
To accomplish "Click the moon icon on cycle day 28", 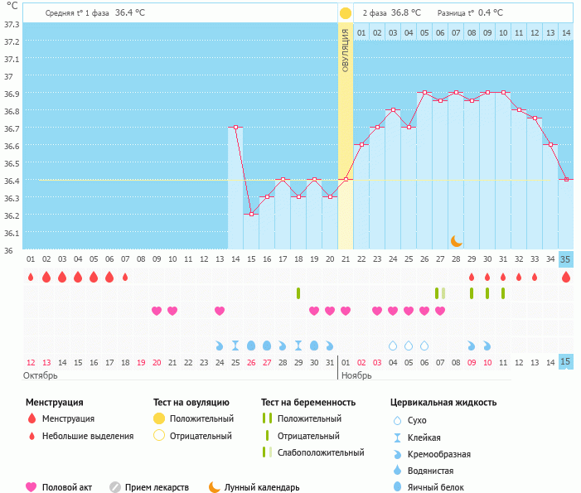I will click(x=456, y=240).
